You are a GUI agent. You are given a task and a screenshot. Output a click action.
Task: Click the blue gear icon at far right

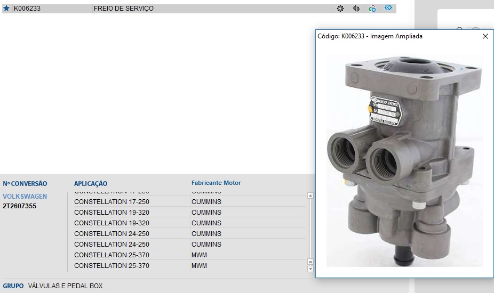[388, 8]
